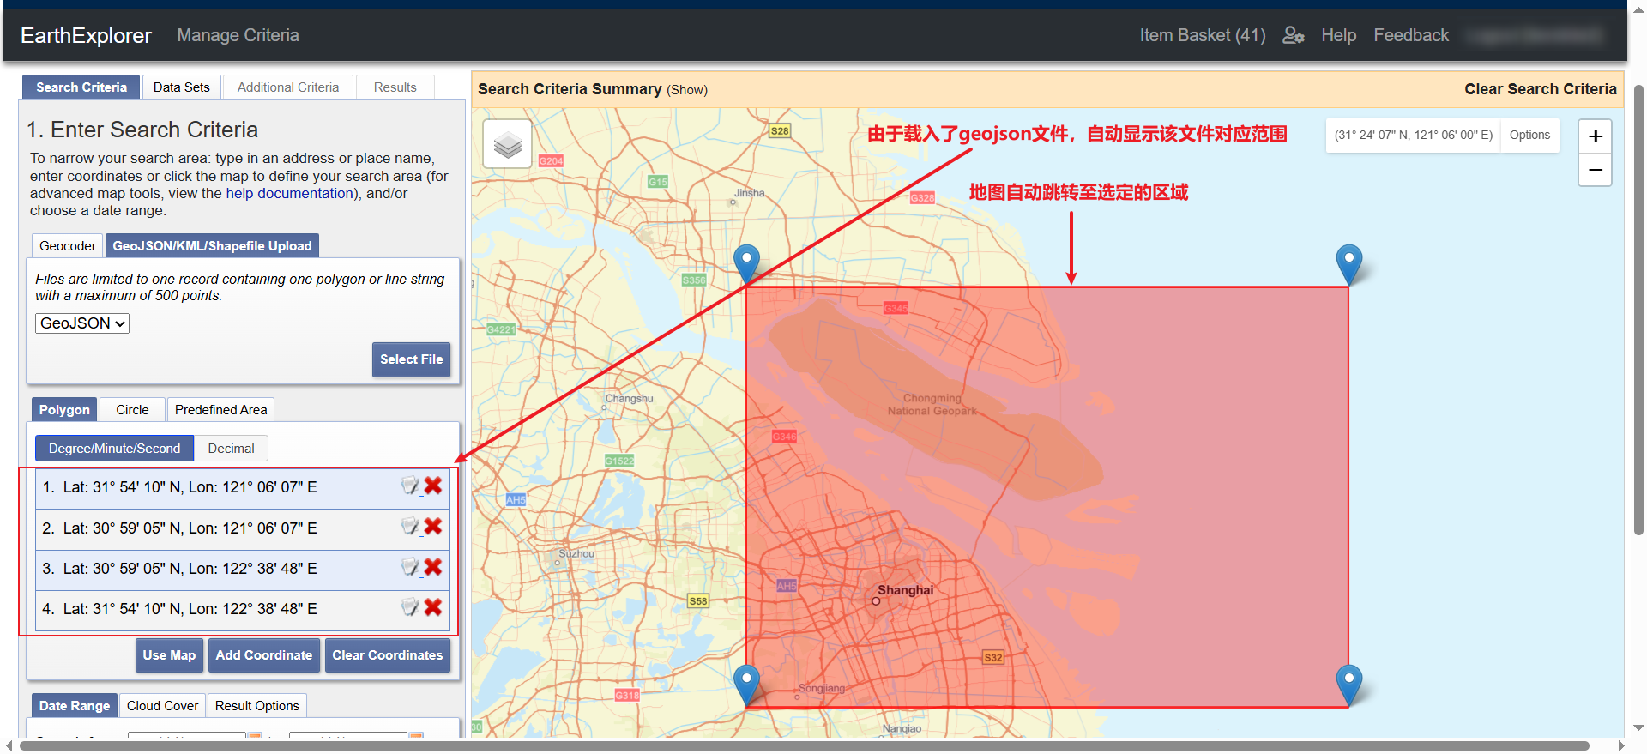Show the Search Criteria Summary
Viewport: 1647px width, 754px height.
(x=687, y=90)
